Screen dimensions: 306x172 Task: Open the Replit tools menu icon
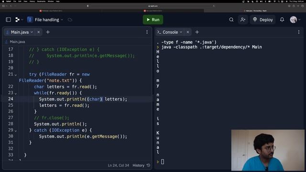click(17, 20)
